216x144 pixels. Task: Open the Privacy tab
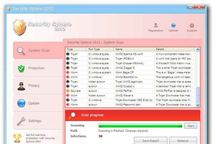click(x=38, y=86)
